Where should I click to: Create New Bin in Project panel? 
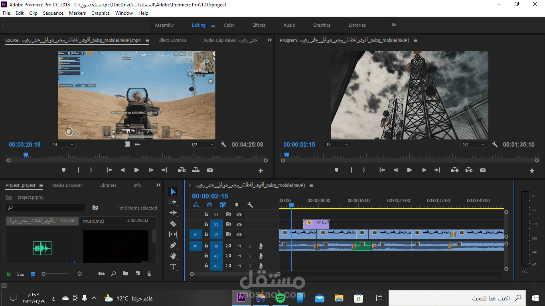click(125, 274)
